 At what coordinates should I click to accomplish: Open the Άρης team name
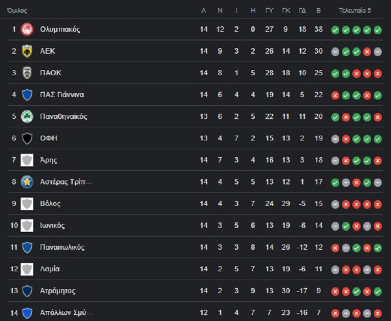pos(48,160)
